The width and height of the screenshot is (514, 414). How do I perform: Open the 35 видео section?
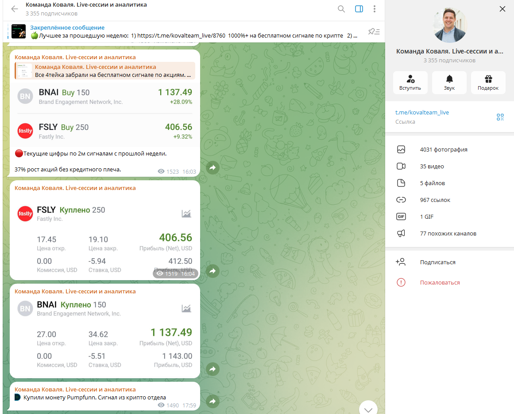tap(432, 167)
